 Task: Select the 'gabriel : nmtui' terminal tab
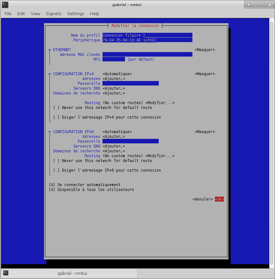click(x=69, y=273)
